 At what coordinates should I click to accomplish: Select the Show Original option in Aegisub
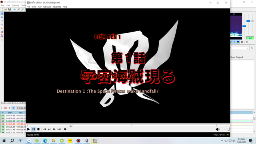[x=236, y=57]
